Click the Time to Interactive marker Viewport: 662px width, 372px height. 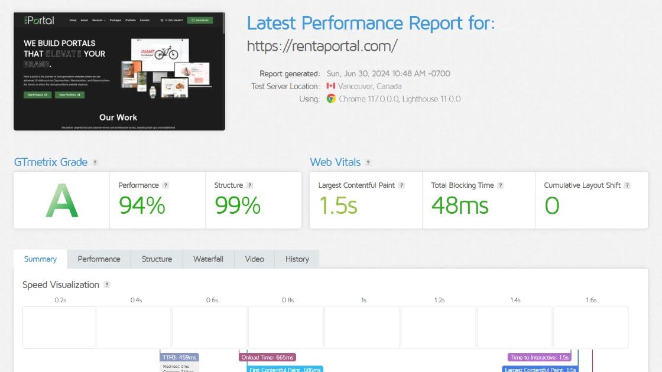click(538, 357)
